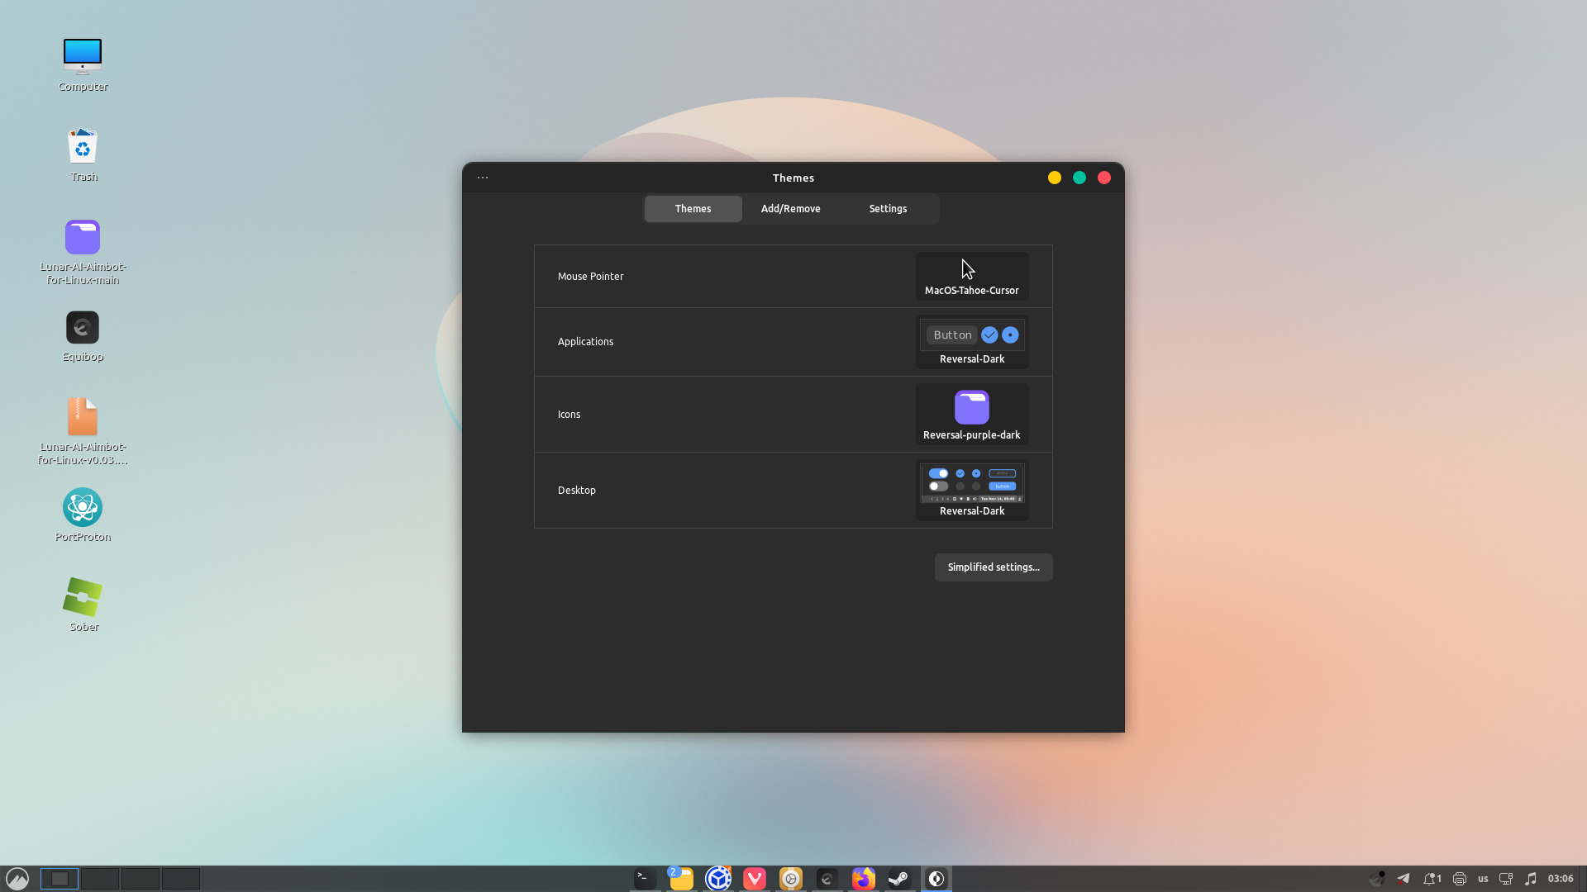Viewport: 1587px width, 892px height.
Task: Open the network connection tray icon
Action: tap(1506, 879)
